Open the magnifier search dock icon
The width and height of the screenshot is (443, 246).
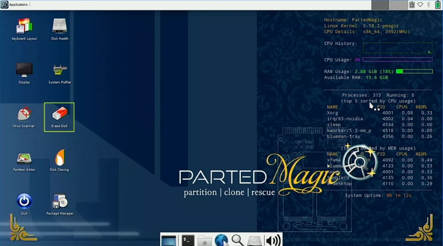click(238, 240)
